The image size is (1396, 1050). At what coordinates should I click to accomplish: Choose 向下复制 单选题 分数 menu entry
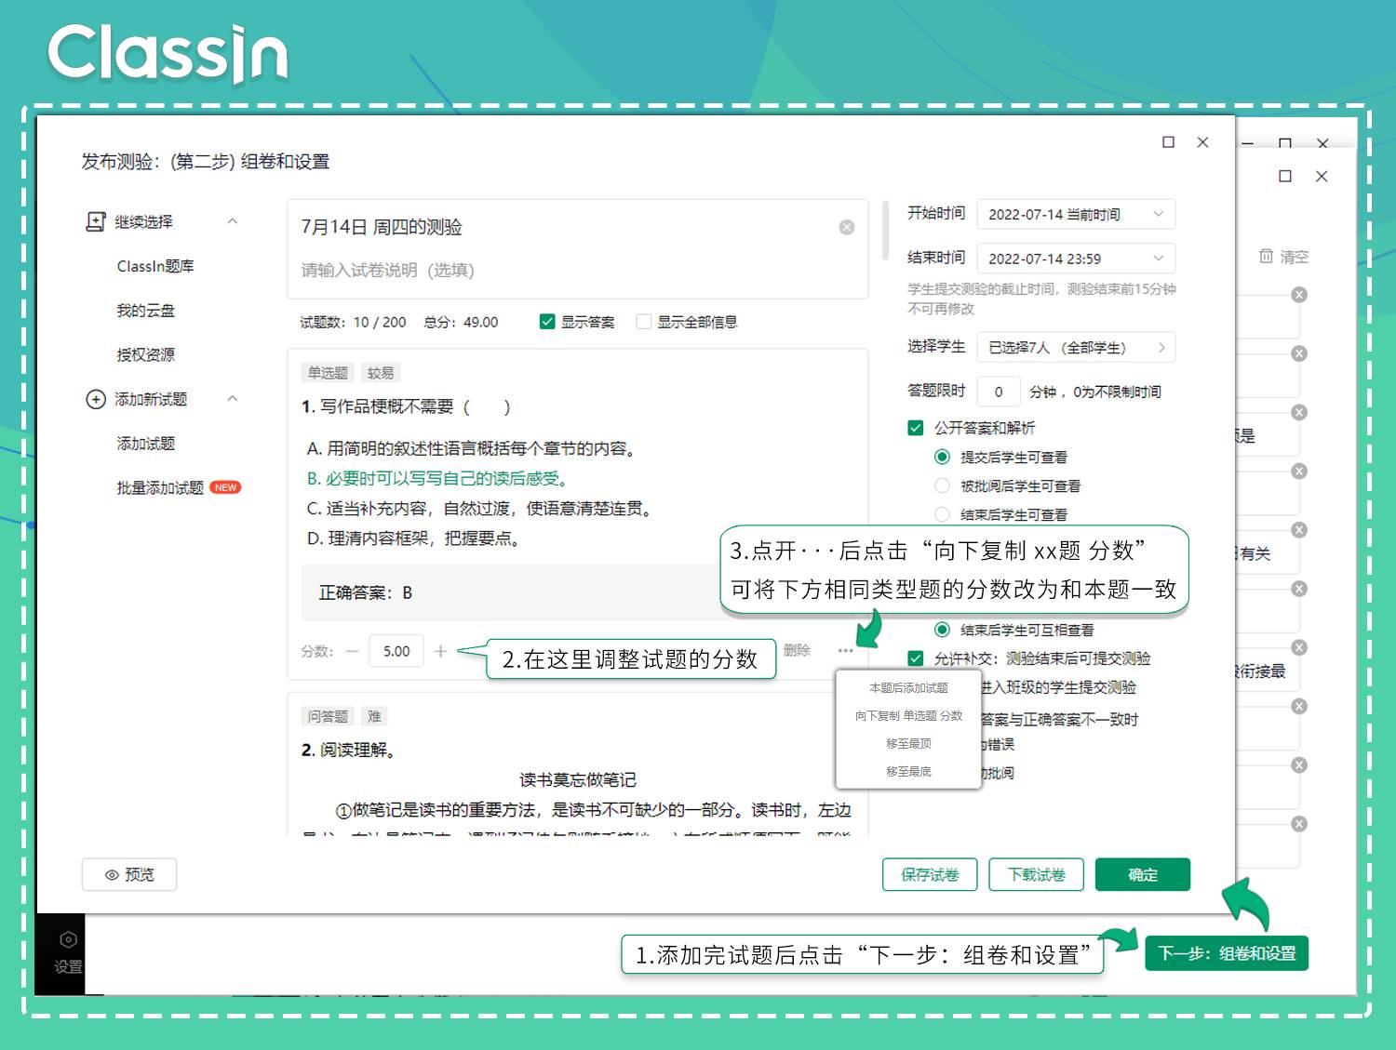[908, 716]
